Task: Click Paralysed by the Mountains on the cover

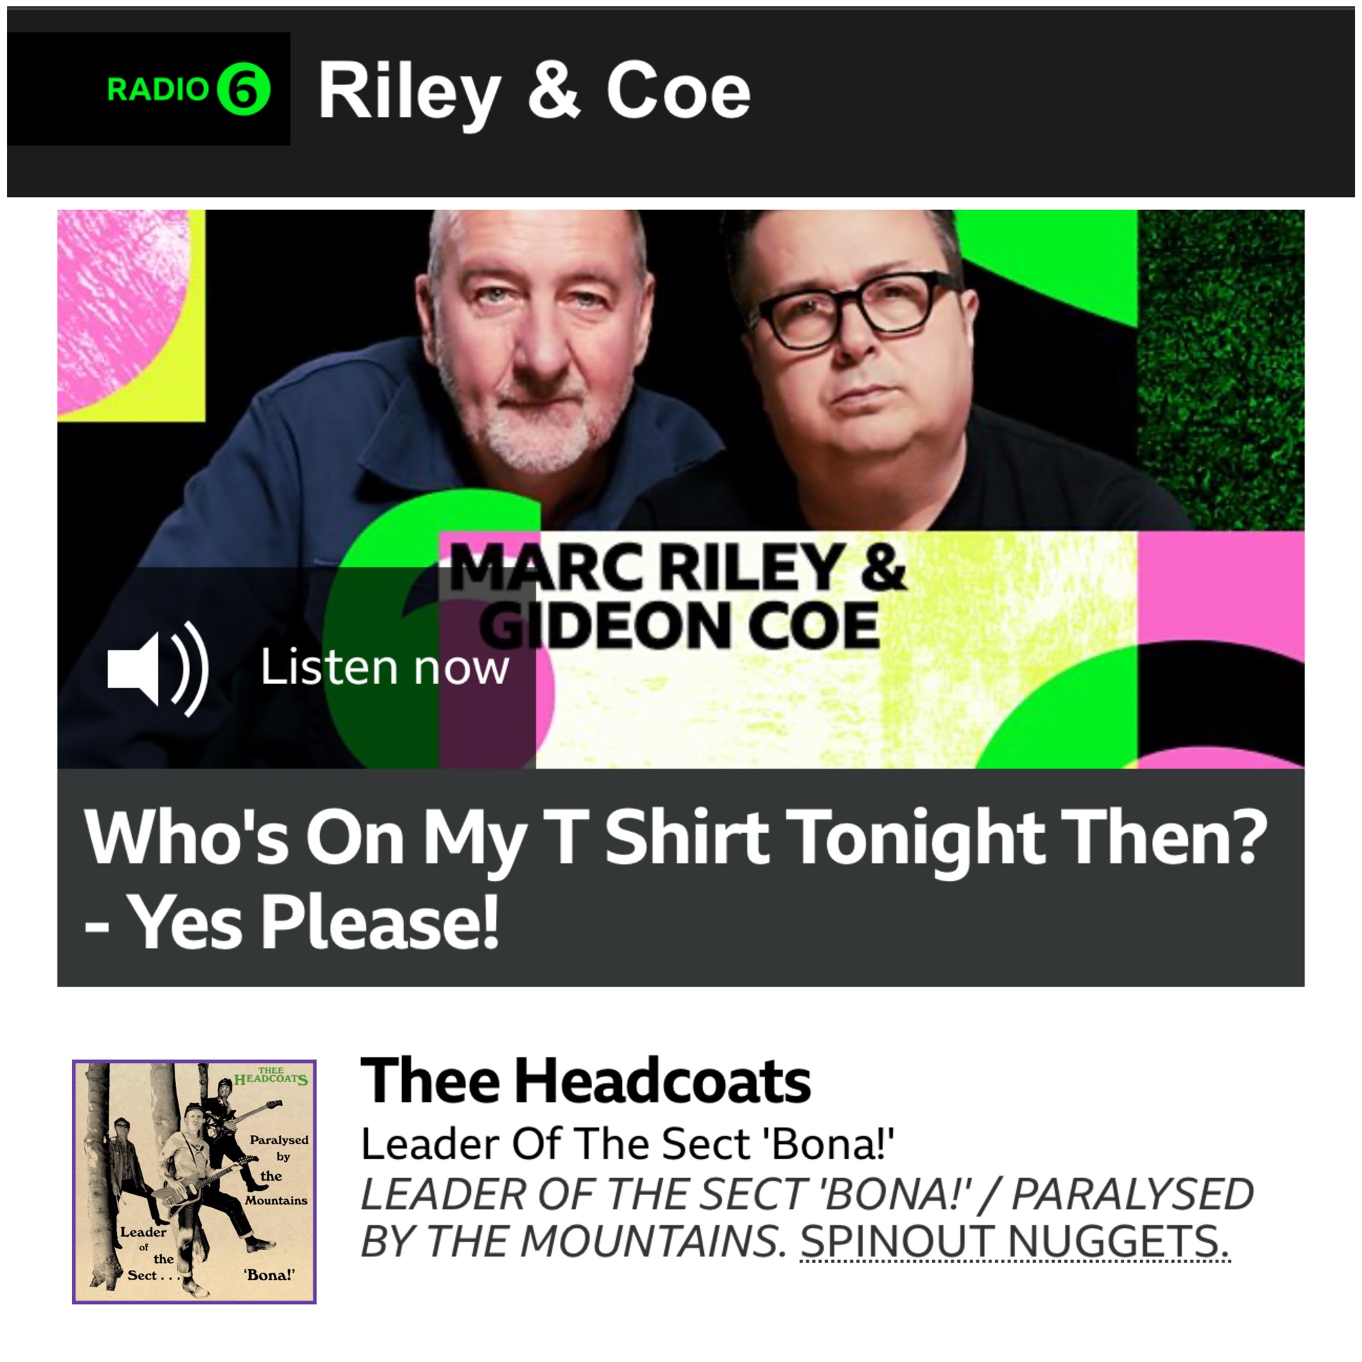Action: click(277, 1170)
